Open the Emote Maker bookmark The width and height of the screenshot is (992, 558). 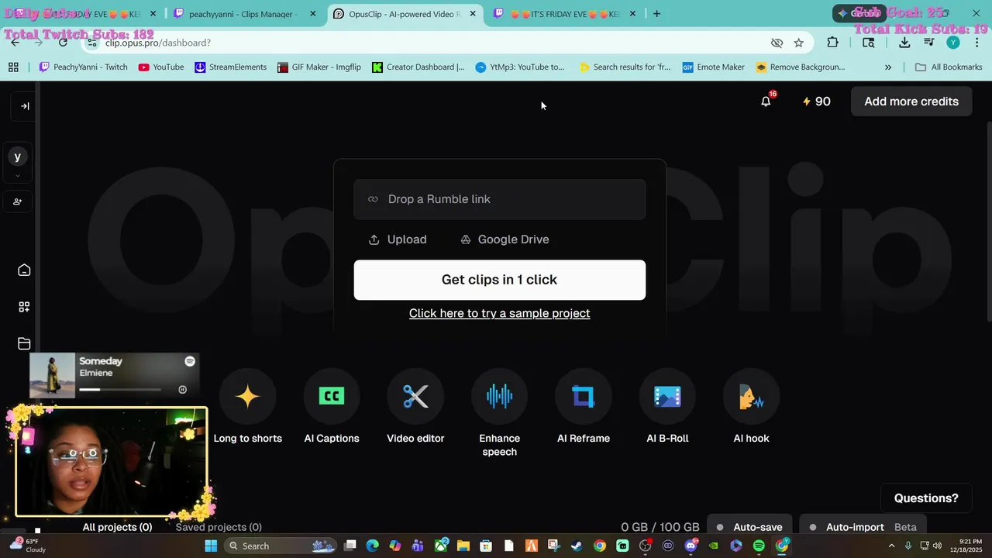(714, 67)
